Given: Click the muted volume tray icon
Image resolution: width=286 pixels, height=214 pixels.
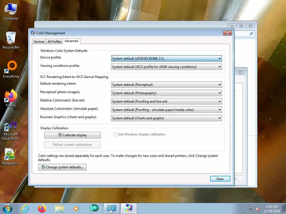Looking at the screenshot, I should (258, 209).
